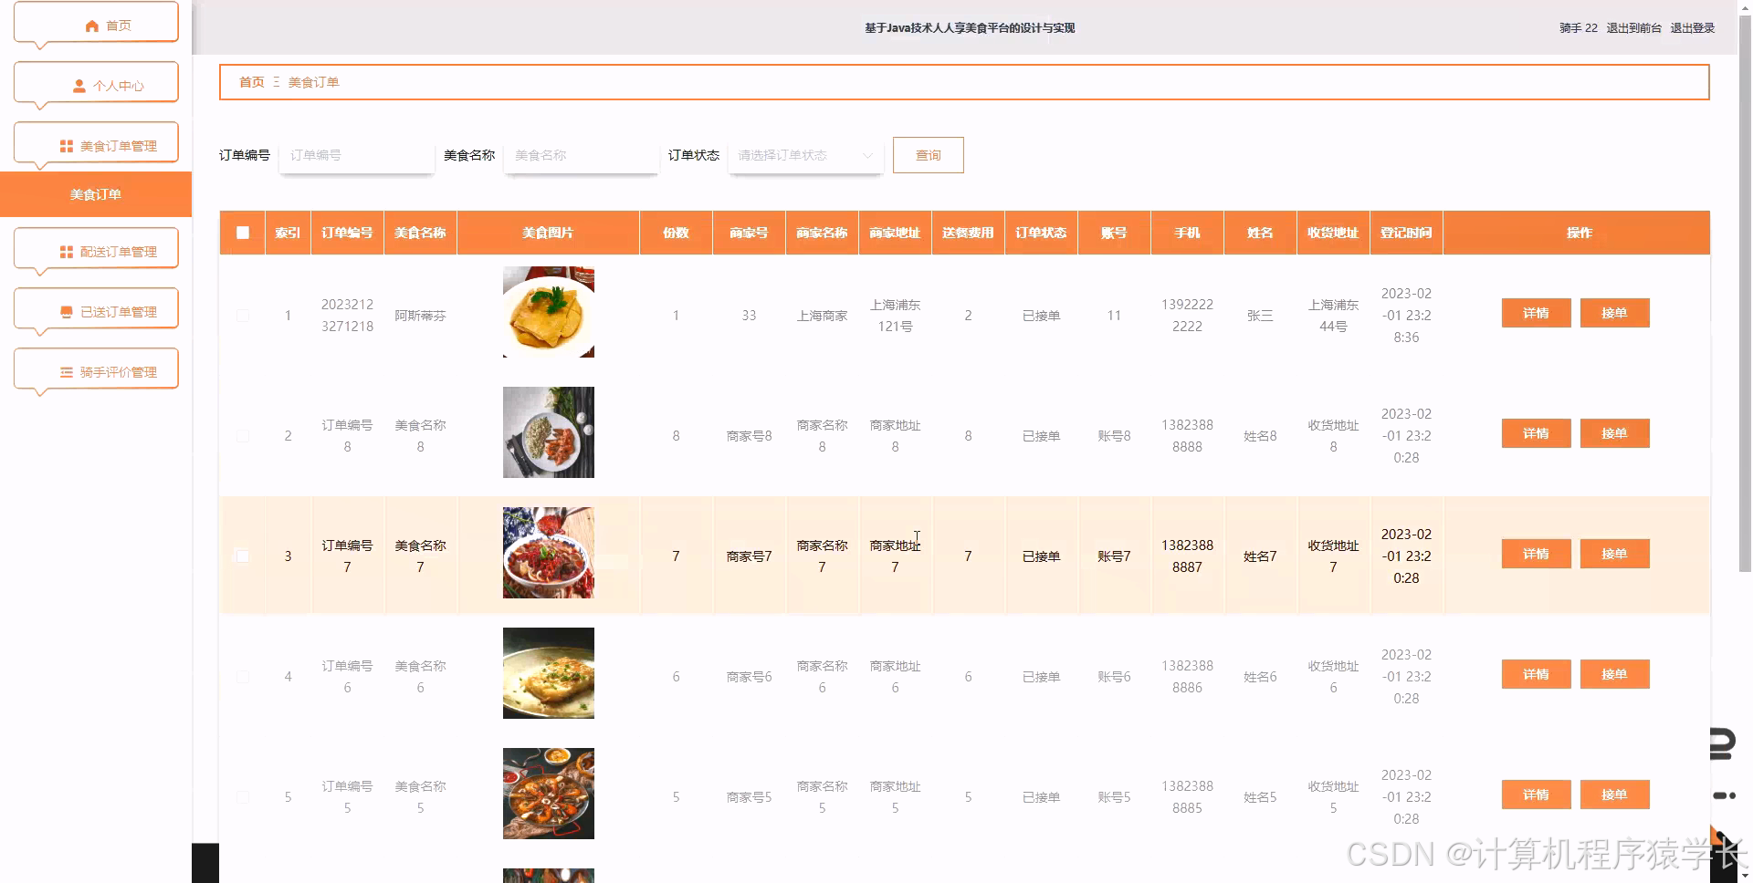Click 接单 on the 订单编号8 row

pos(1614,433)
